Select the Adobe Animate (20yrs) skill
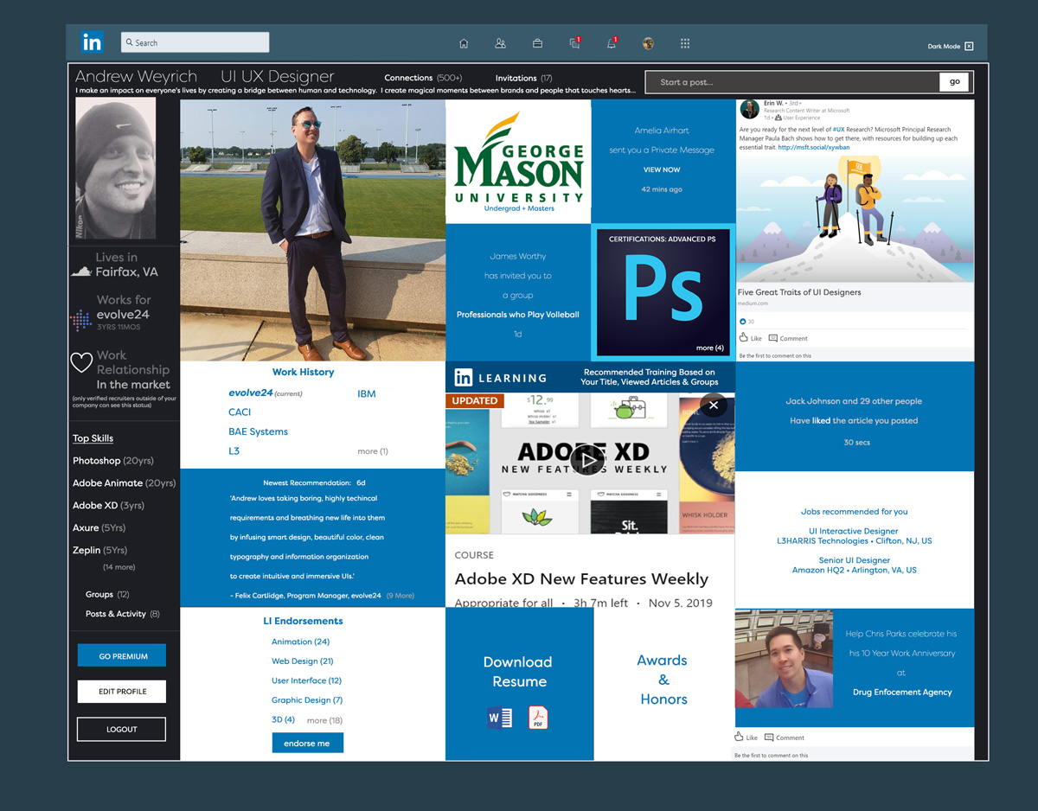 pyautogui.click(x=124, y=483)
